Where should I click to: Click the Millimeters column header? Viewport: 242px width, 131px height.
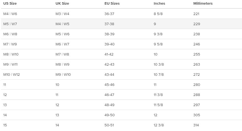(203, 3)
